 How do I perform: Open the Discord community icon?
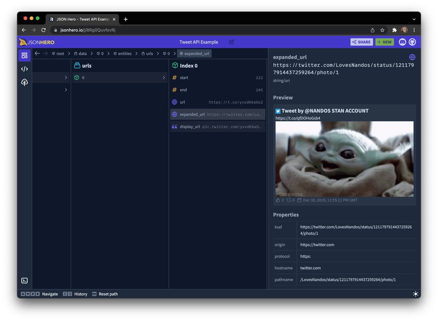point(402,42)
